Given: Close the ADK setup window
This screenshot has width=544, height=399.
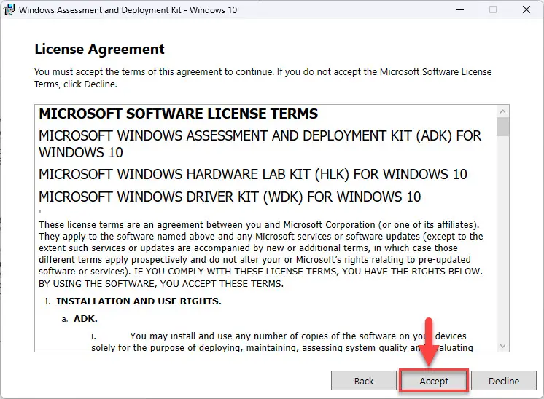Looking at the screenshot, I should click(526, 9).
